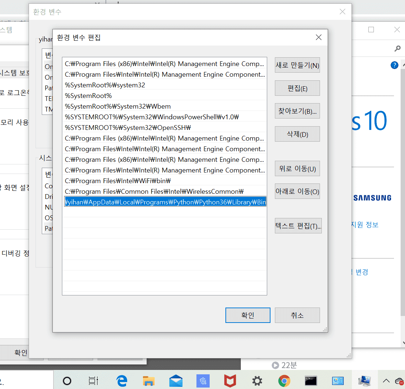
Task: Launch Microsoft Edge from taskbar
Action: click(x=122, y=381)
